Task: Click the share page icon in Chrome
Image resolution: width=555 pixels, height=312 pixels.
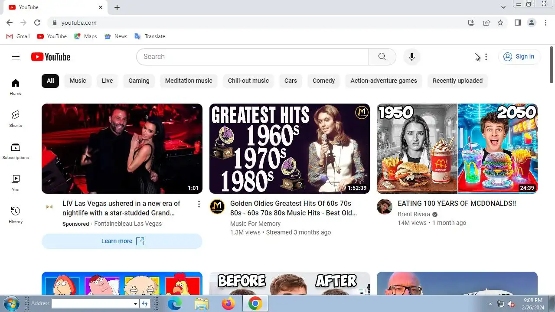Action: [x=486, y=23]
